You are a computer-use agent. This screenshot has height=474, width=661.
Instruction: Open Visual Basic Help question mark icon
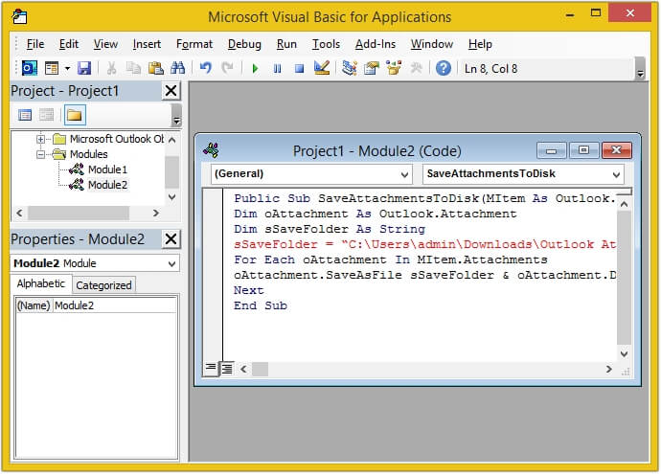point(443,68)
